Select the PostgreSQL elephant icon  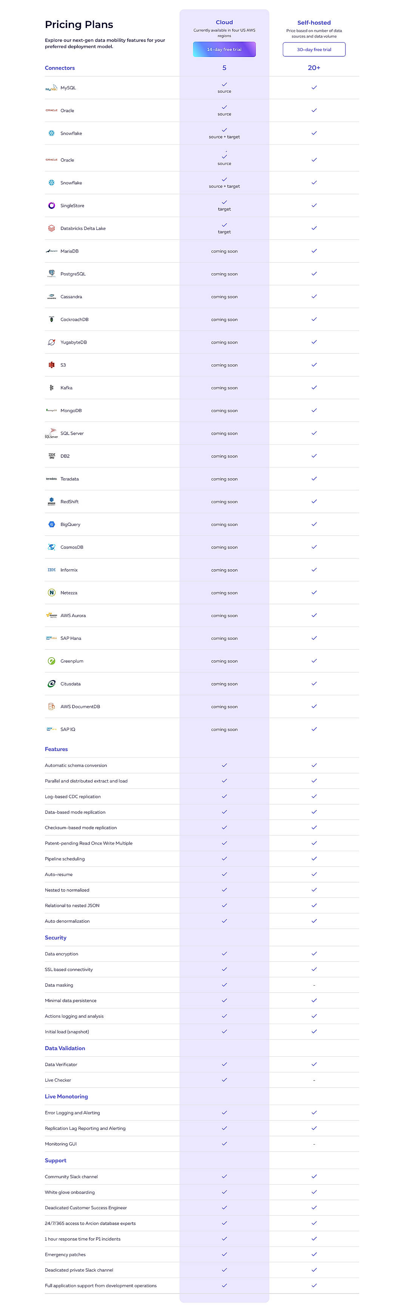(x=51, y=273)
